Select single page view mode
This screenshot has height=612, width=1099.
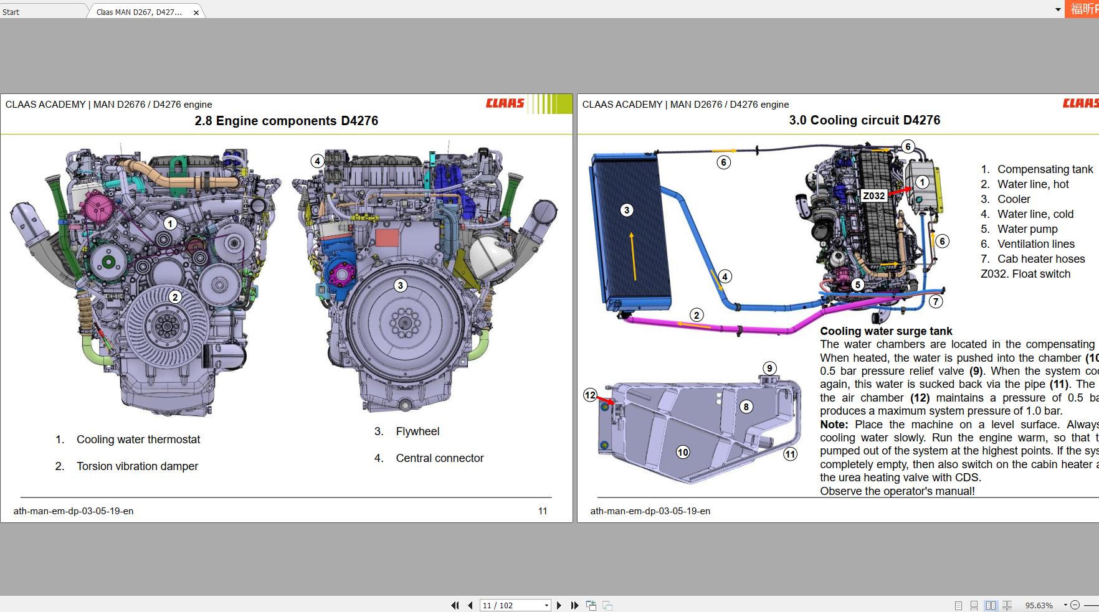pyautogui.click(x=959, y=605)
